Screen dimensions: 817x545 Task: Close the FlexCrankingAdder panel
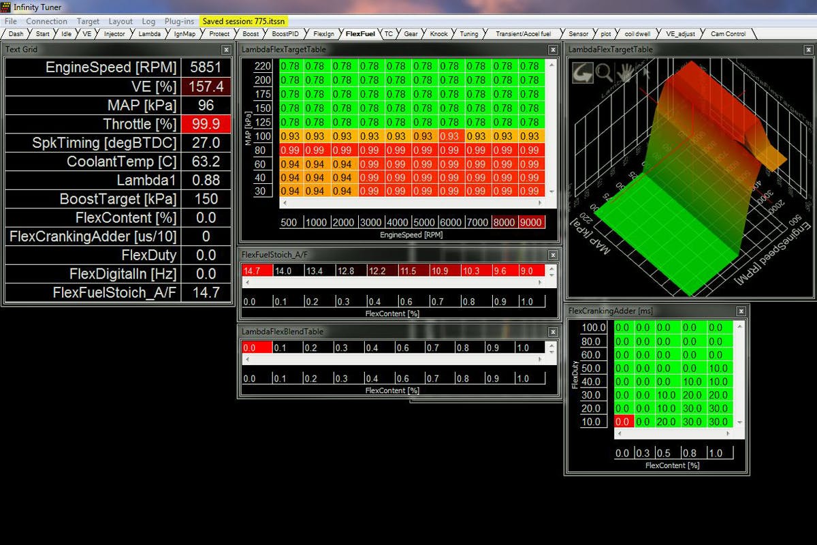coord(741,311)
